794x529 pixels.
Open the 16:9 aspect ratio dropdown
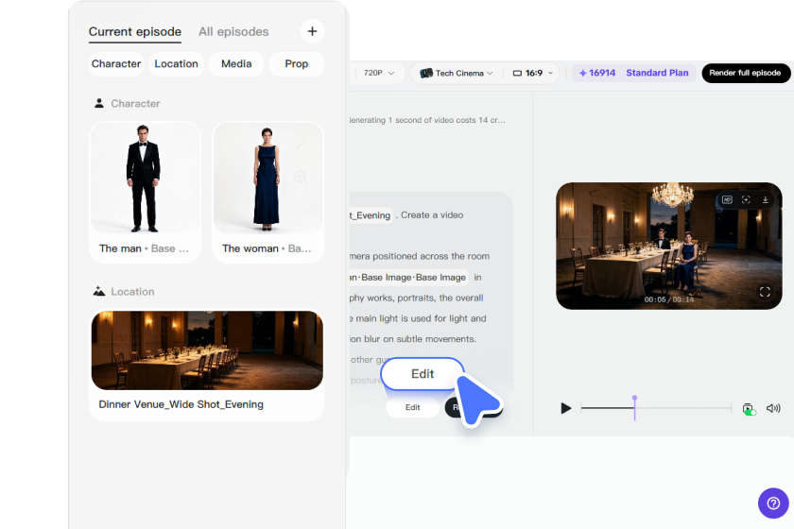tap(533, 73)
